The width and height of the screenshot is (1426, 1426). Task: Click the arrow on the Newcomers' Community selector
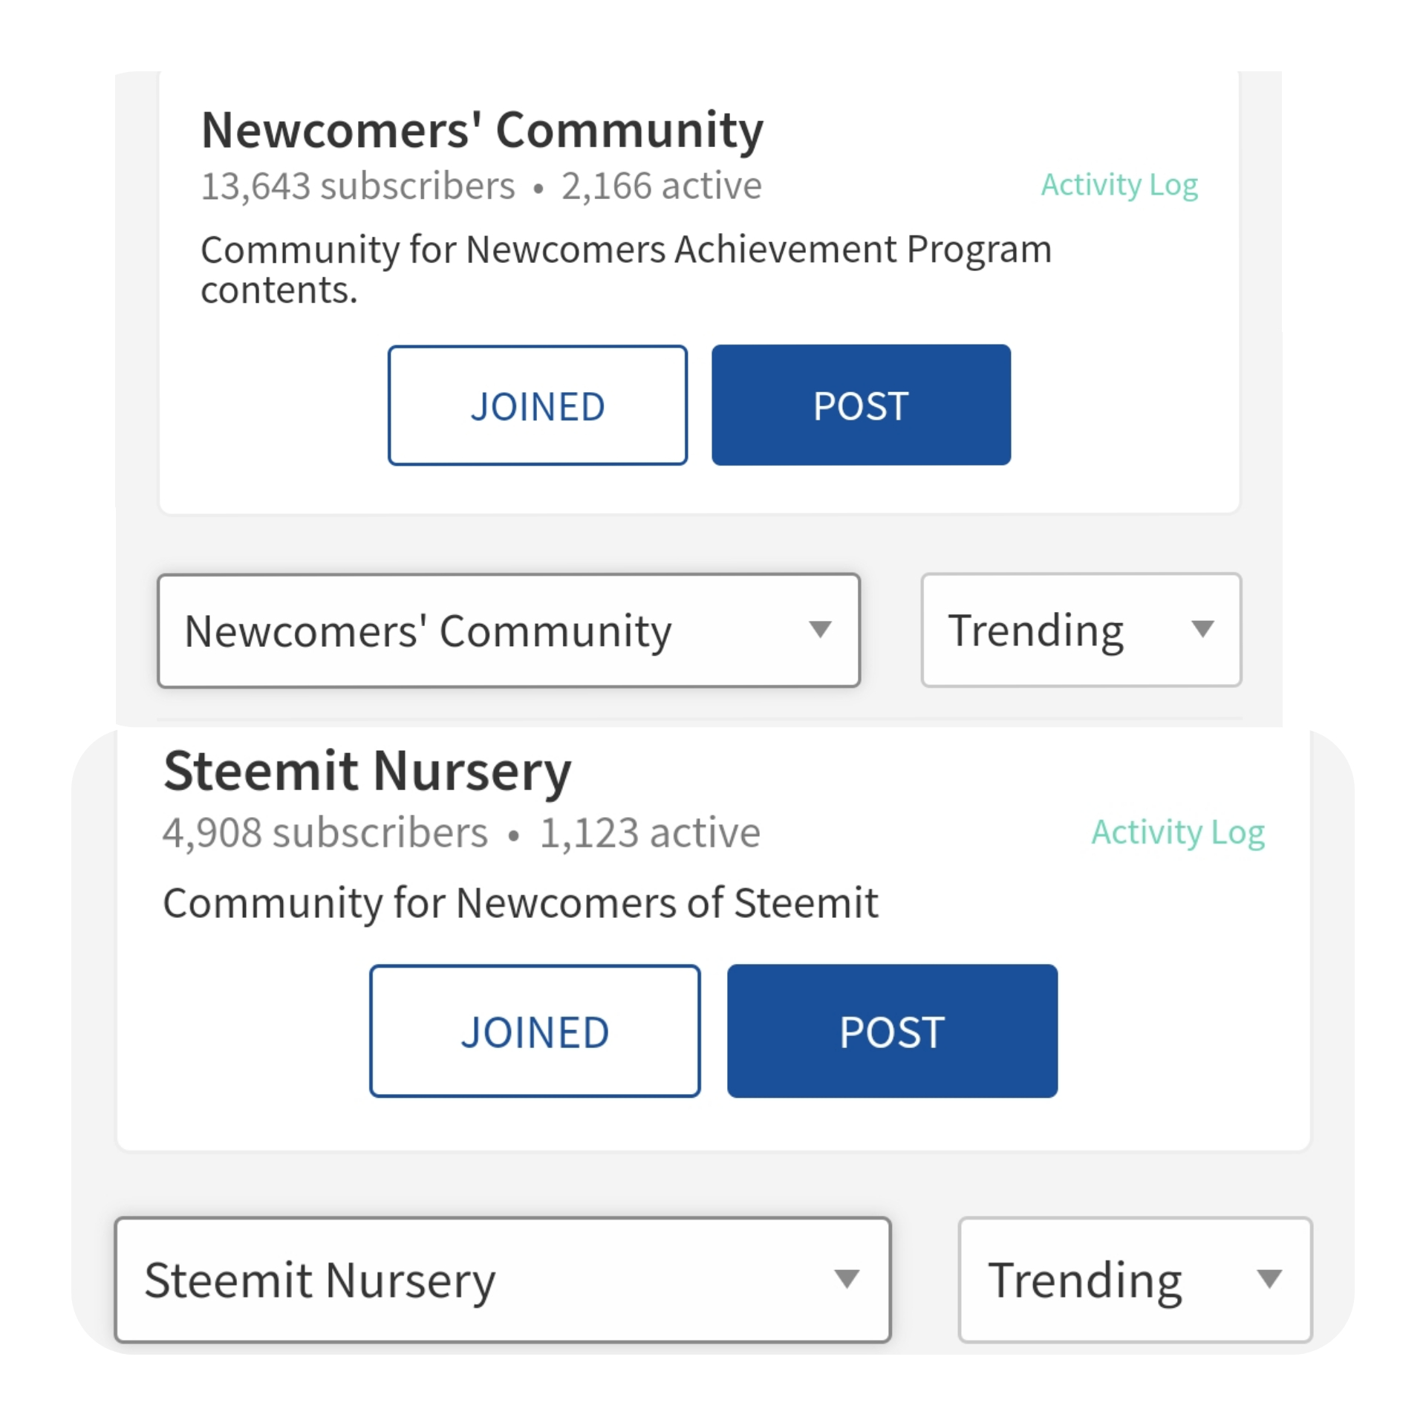[819, 630]
